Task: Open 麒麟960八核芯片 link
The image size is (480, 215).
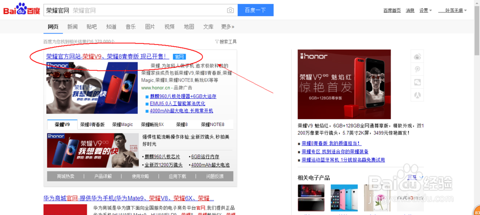Action: [x=163, y=157]
